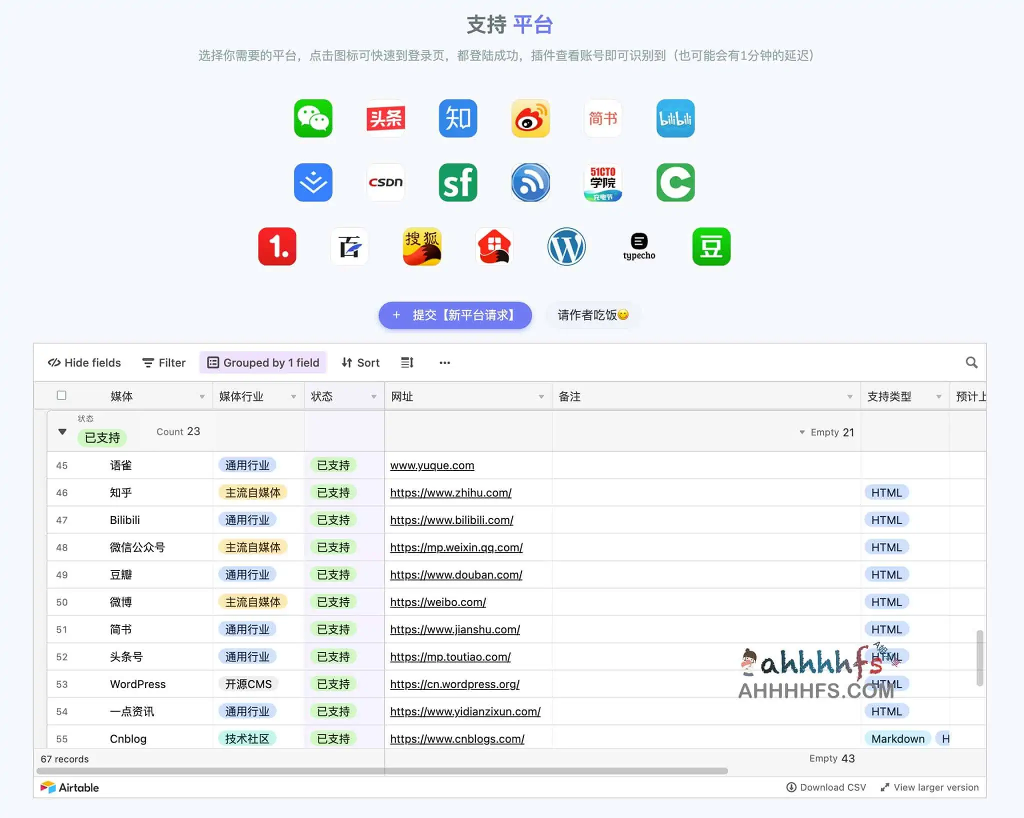Click the WeChat platform icon
Viewport: 1024px width, 818px height.
pos(313,118)
